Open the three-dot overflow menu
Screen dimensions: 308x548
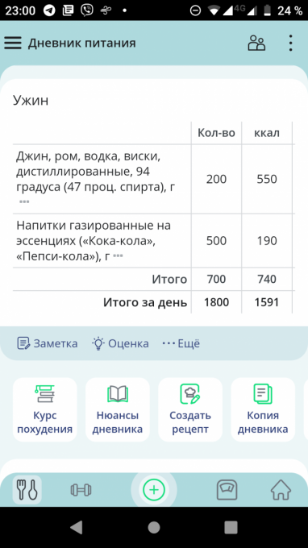(x=290, y=44)
